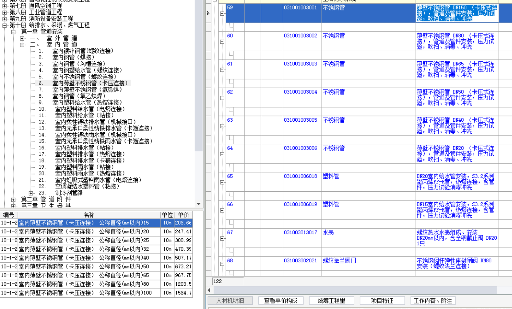
Task: Open the 工作内容、附注 tab
Action: (x=433, y=300)
